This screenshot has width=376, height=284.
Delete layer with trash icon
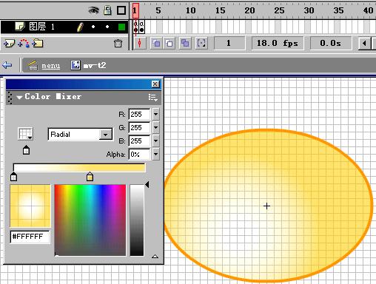(x=118, y=44)
